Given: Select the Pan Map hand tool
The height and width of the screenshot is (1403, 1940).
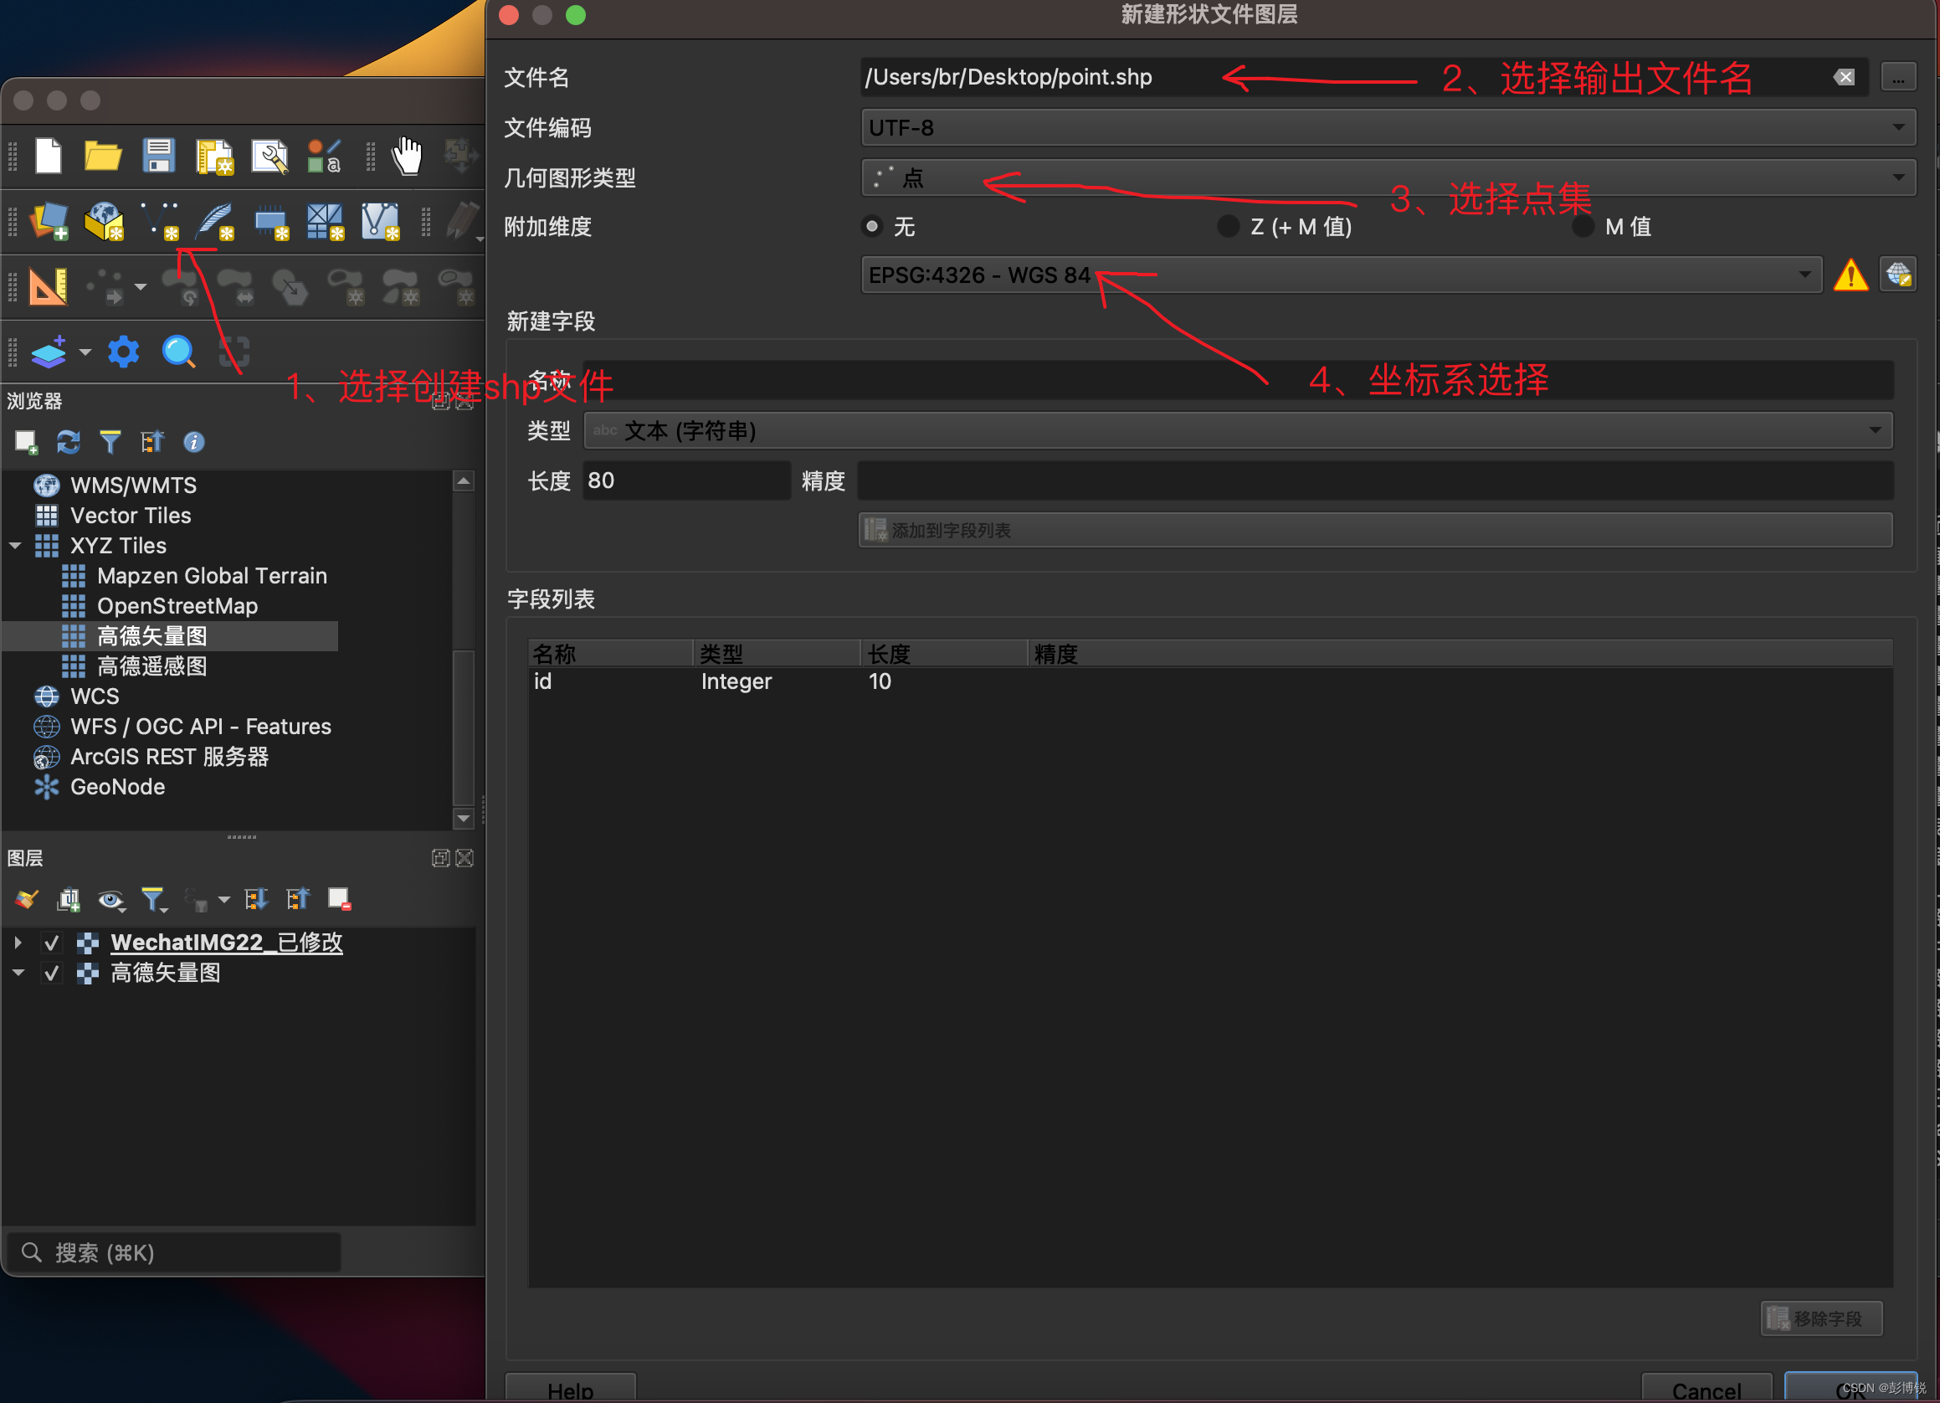Looking at the screenshot, I should 406,156.
